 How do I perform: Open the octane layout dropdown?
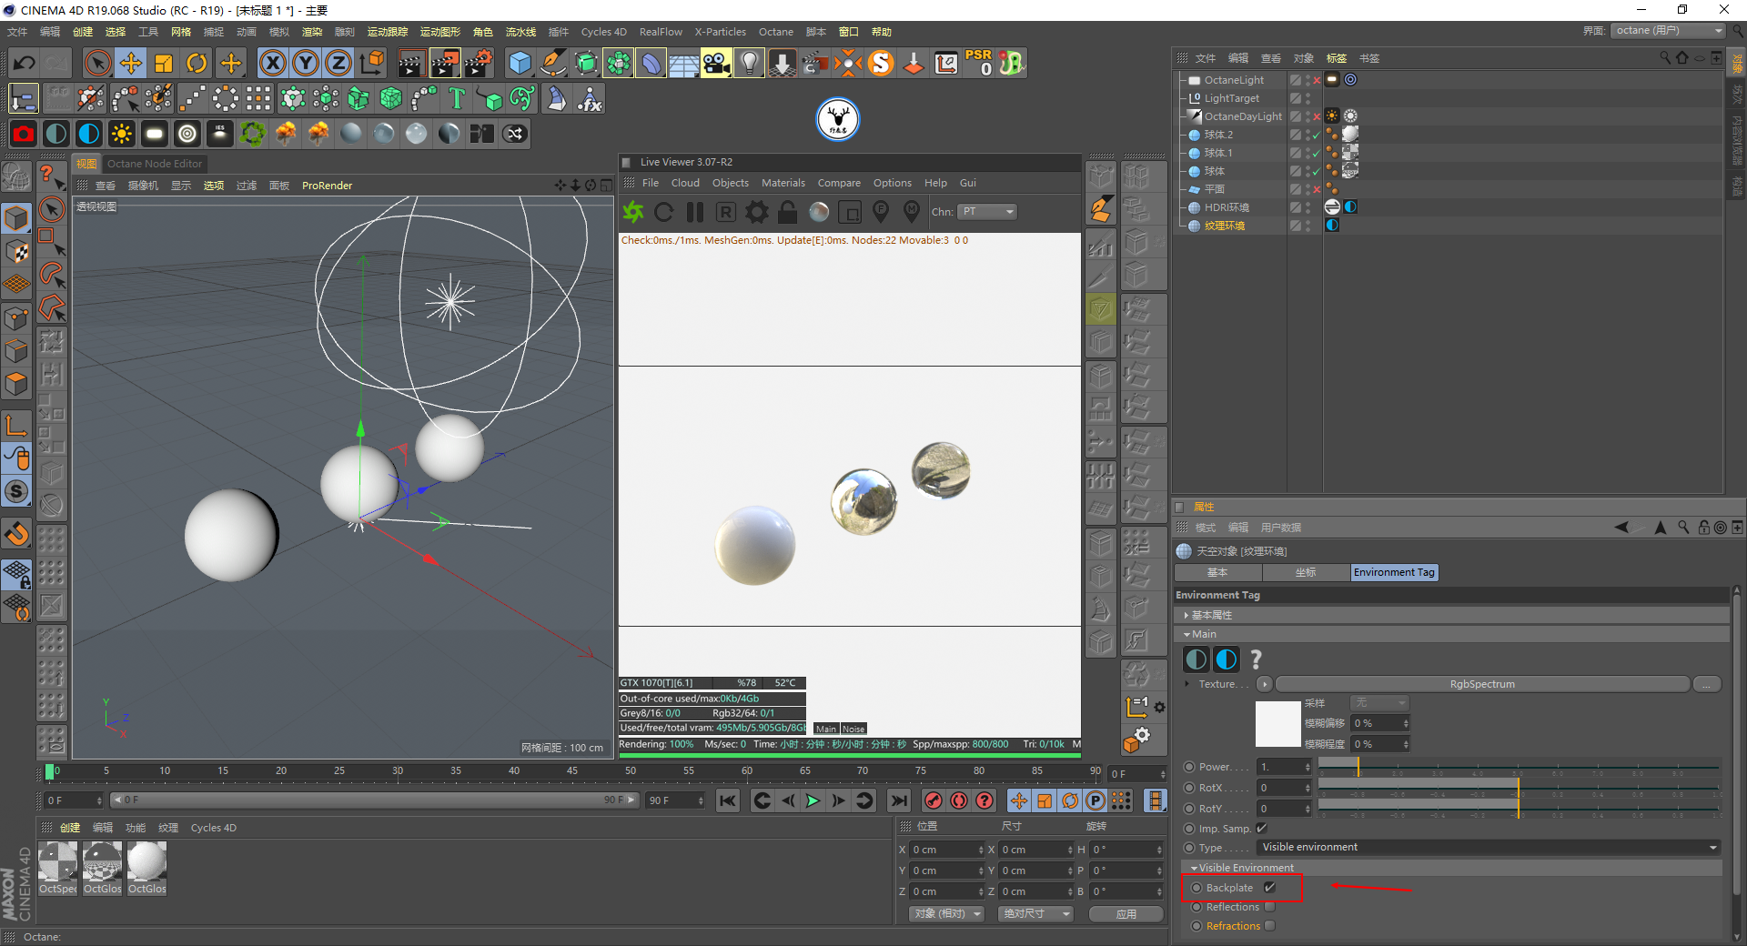(1669, 31)
